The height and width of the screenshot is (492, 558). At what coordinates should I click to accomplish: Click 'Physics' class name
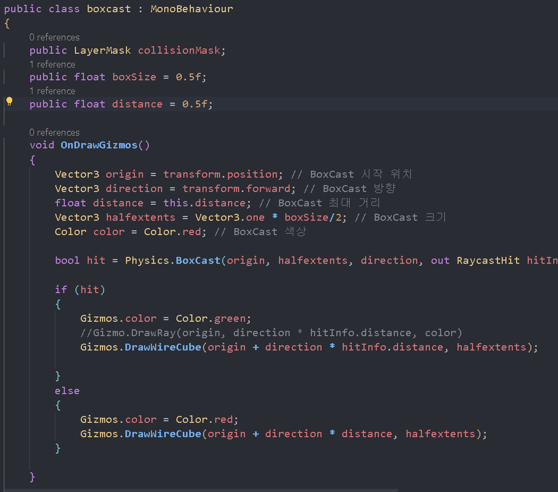point(147,261)
